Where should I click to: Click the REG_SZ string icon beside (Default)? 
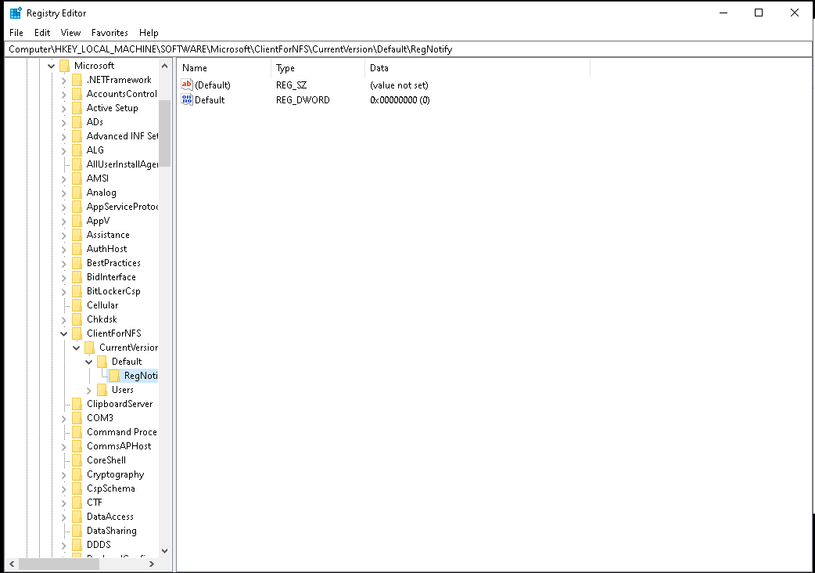[187, 85]
